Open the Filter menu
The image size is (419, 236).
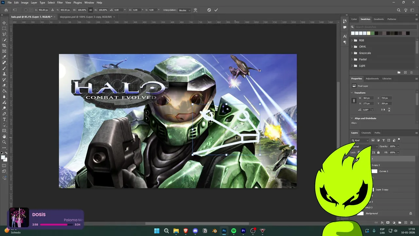click(x=60, y=3)
